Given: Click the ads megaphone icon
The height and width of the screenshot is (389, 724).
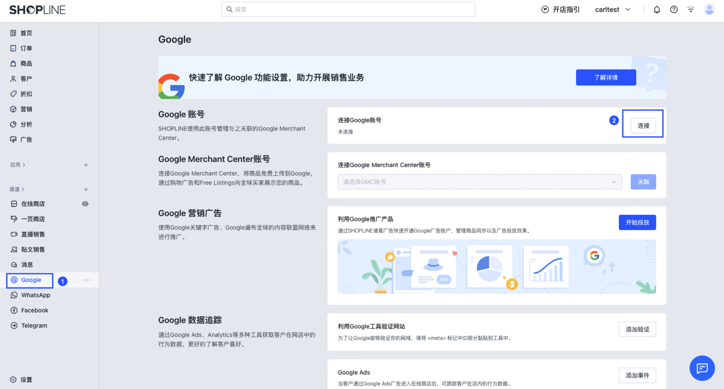Looking at the screenshot, I should [14, 140].
